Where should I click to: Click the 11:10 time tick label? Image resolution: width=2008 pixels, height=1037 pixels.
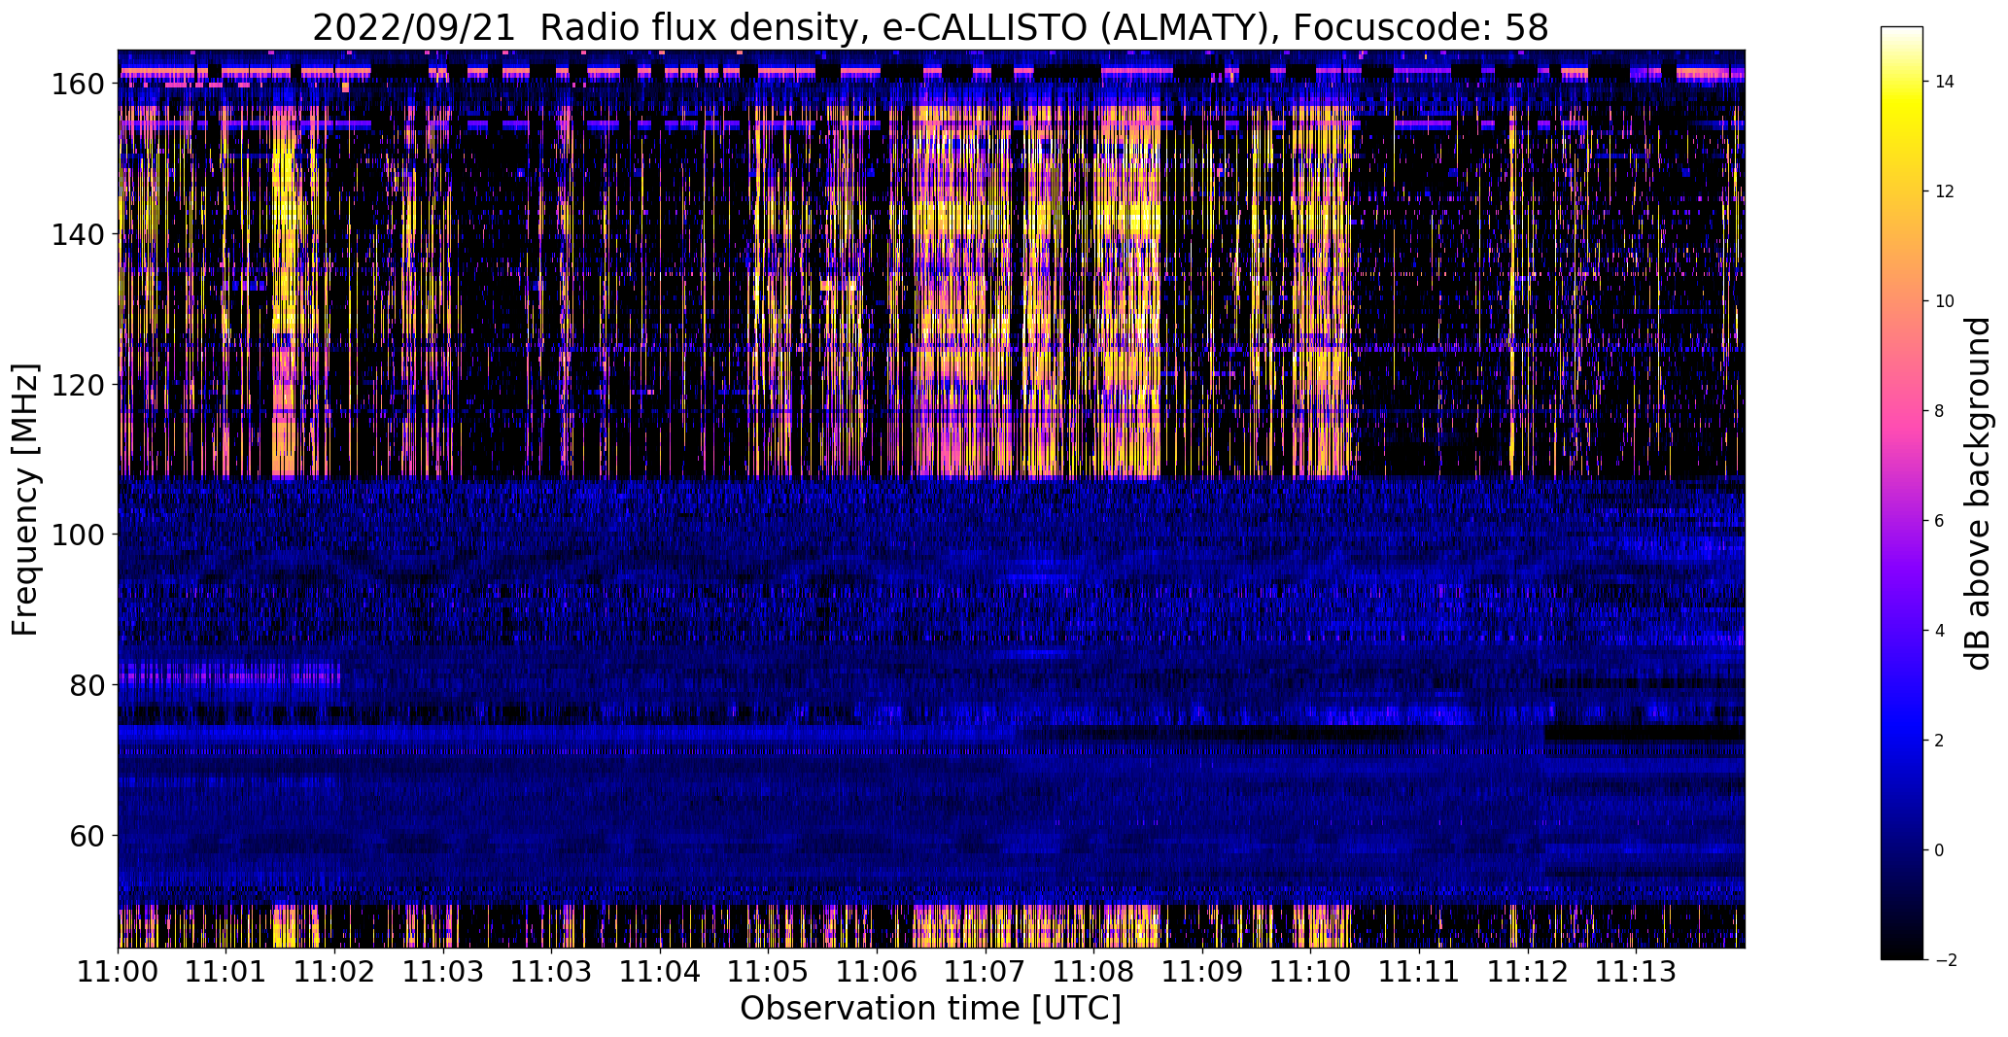pos(1311,972)
